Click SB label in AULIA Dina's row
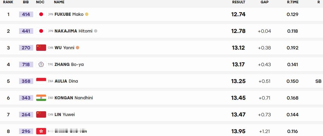 [x=318, y=81]
